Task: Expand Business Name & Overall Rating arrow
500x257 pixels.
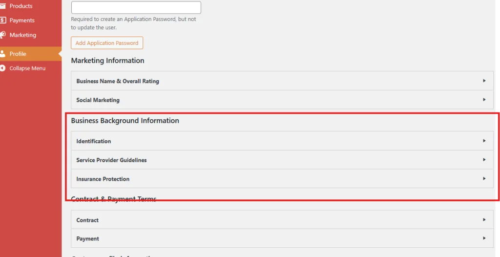Action: click(484, 81)
